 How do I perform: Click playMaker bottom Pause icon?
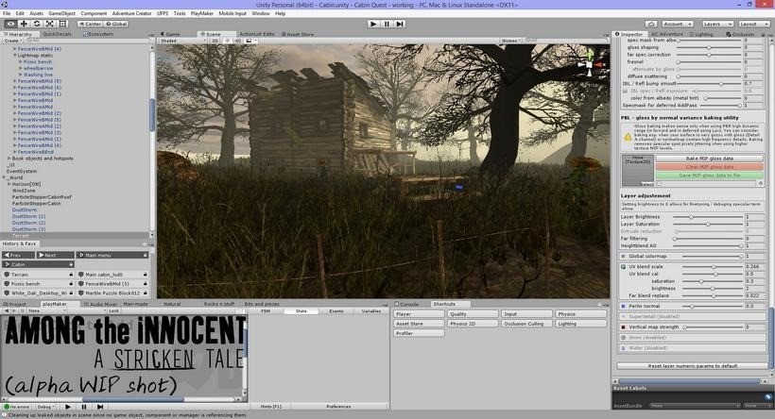(x=84, y=407)
